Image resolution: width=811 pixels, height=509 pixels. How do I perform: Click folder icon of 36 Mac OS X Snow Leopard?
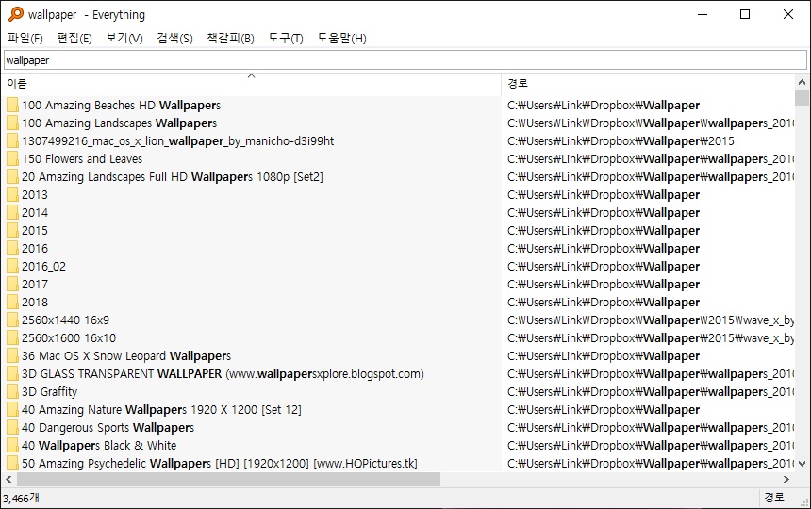click(x=12, y=356)
